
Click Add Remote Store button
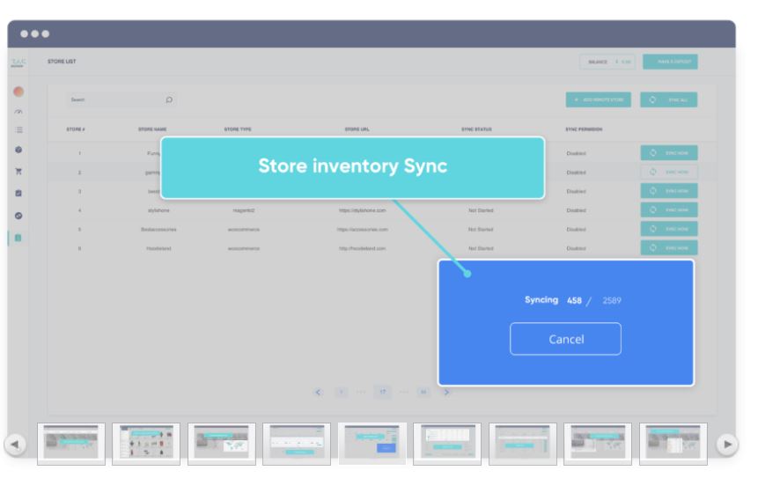pos(598,99)
